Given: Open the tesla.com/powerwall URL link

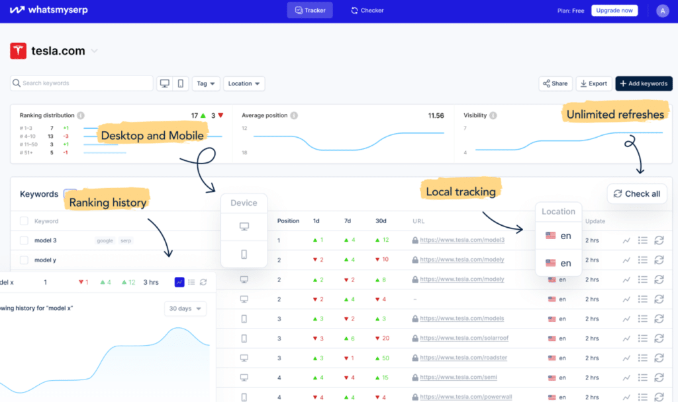Looking at the screenshot, I should pos(465,397).
